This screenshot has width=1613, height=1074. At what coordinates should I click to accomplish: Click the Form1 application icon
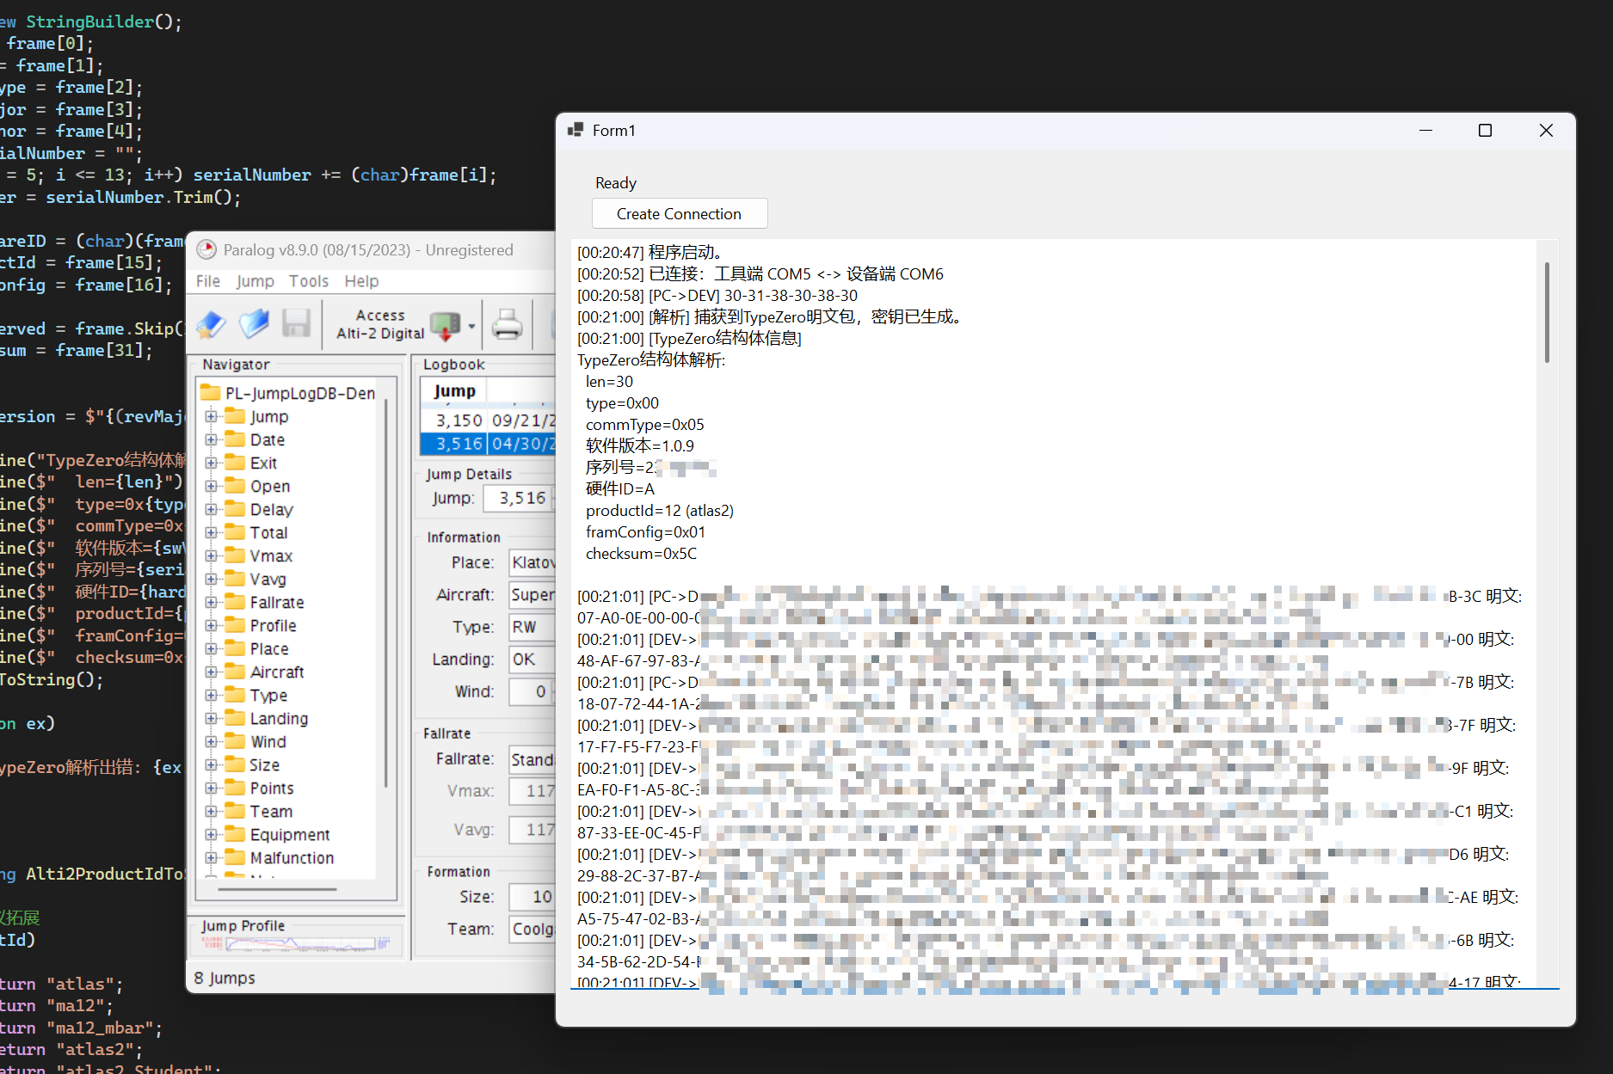click(x=575, y=130)
